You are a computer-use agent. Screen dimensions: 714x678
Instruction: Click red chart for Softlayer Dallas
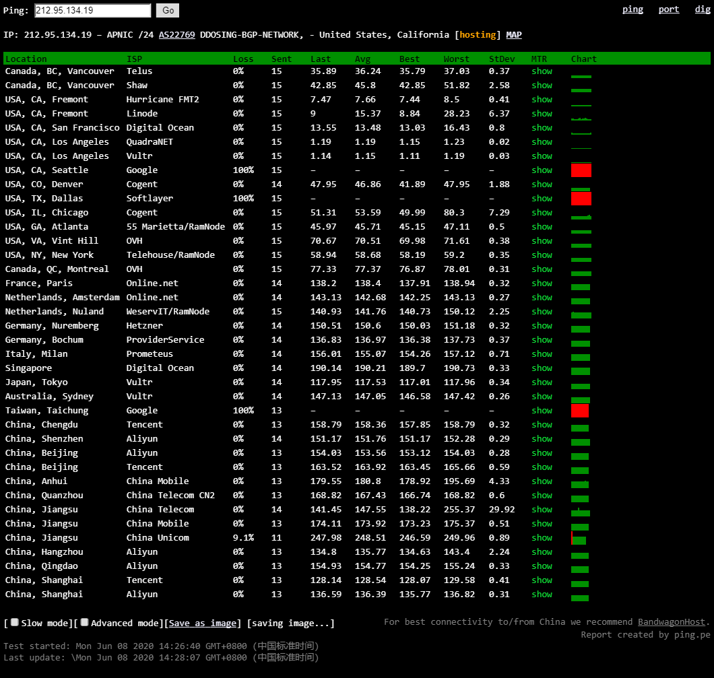pos(581,199)
